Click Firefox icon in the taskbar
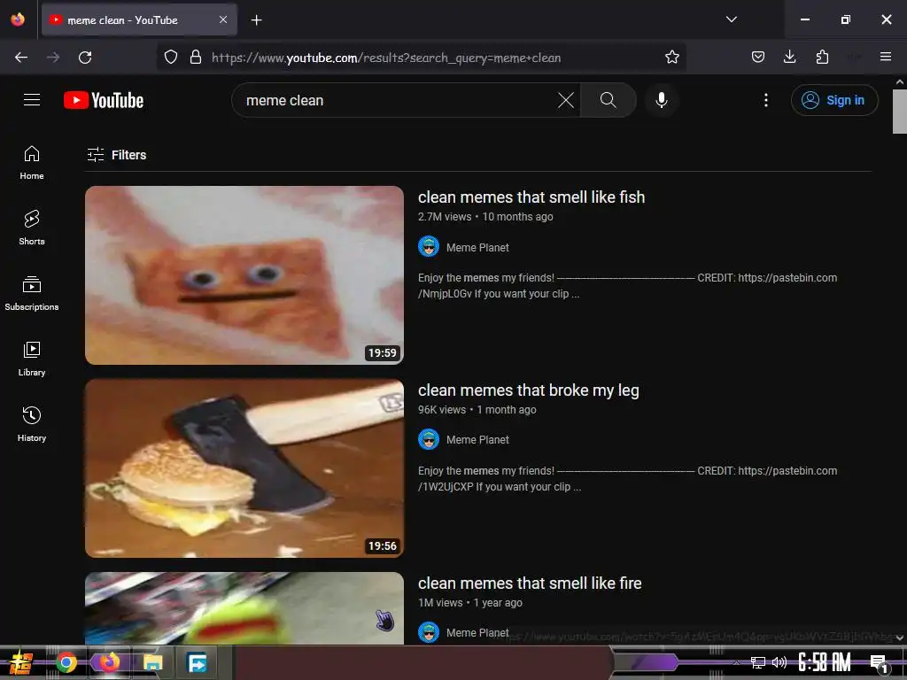Image resolution: width=907 pixels, height=680 pixels. pos(109,662)
